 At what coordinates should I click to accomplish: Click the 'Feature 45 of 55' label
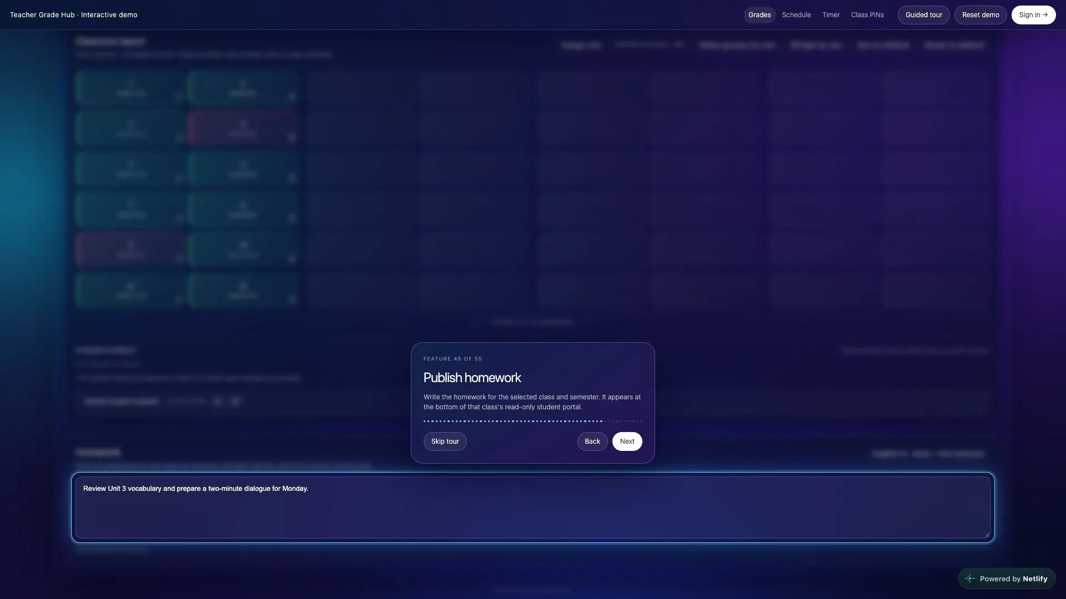[x=452, y=359]
